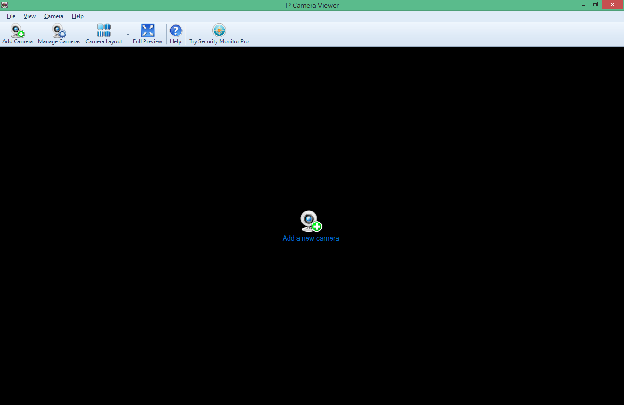The image size is (624, 405).
Task: Minimize the IP Camera Viewer window
Action: (x=584, y=5)
